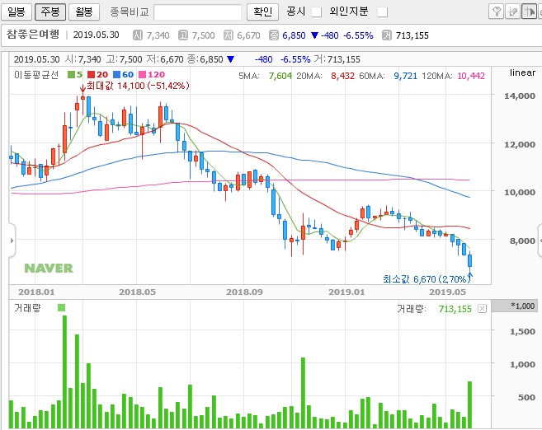Click the low price icon beside 6,670
This screenshot has height=430, width=542.
point(229,35)
